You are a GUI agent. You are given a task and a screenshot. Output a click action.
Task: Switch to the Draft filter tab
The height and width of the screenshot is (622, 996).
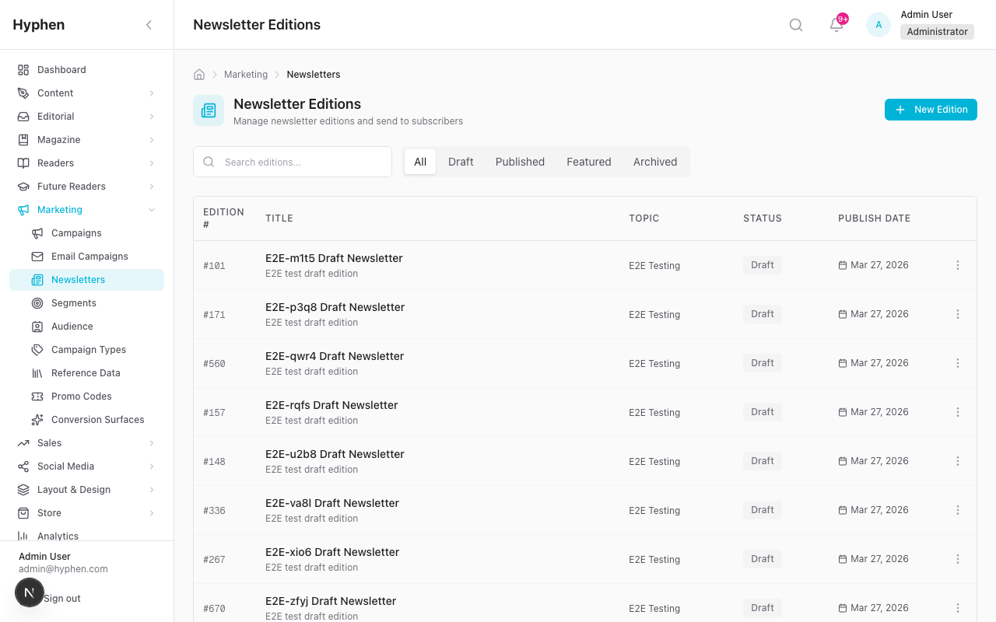461,162
